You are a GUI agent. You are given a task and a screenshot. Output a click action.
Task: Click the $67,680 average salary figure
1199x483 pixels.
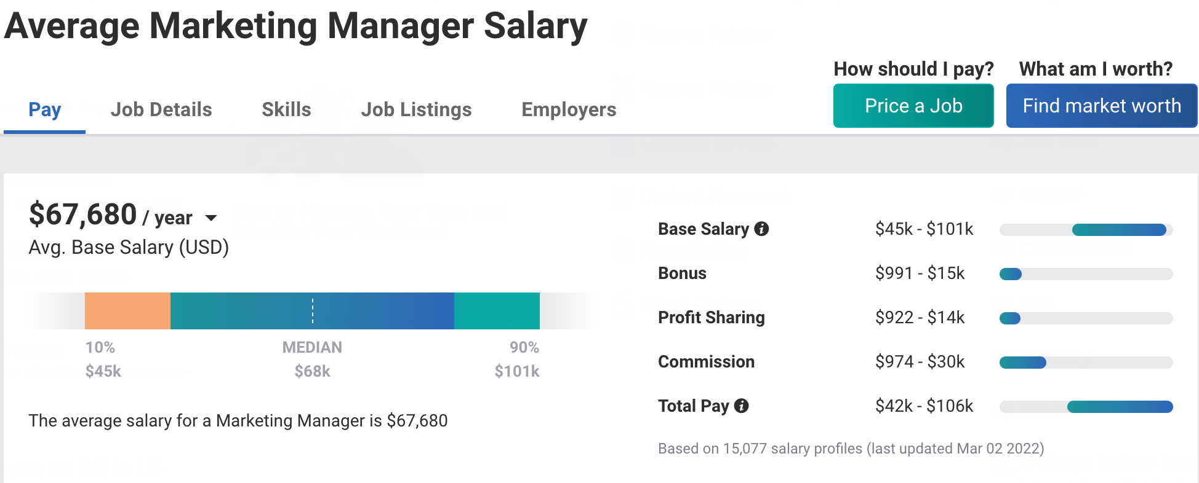click(83, 215)
